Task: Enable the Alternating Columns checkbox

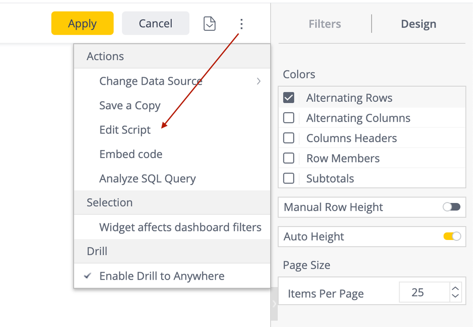Action: pos(289,118)
